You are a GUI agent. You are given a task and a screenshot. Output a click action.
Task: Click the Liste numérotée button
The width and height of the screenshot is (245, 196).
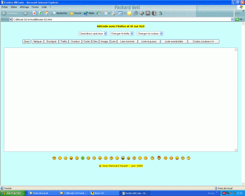[174, 41]
